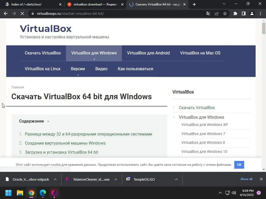Toggle the browser side panel
Image resolution: width=266 pixels, height=199 pixels.
tap(244, 13)
